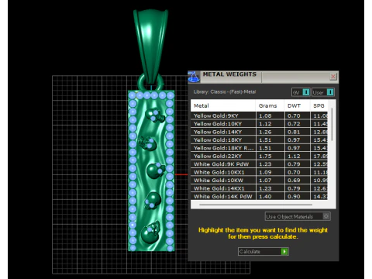Select the Yellow Gold:14KY row

tap(260, 132)
